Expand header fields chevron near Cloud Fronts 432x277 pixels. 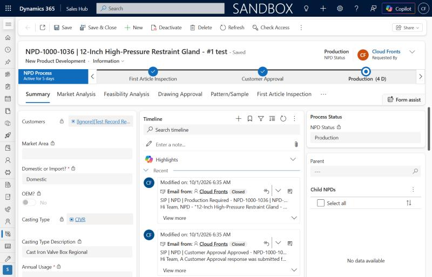coord(412,52)
